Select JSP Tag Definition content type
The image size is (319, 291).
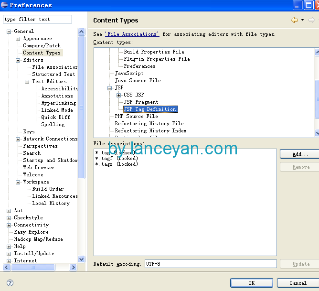150,109
